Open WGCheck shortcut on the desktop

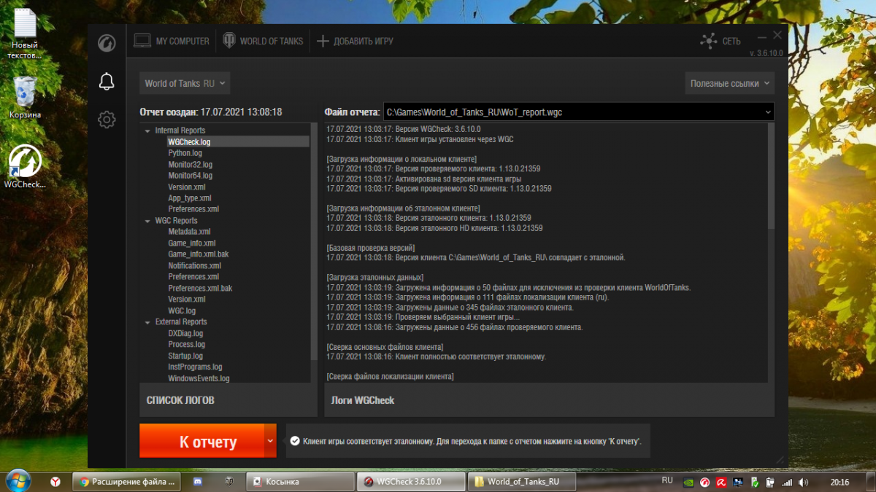[25, 167]
